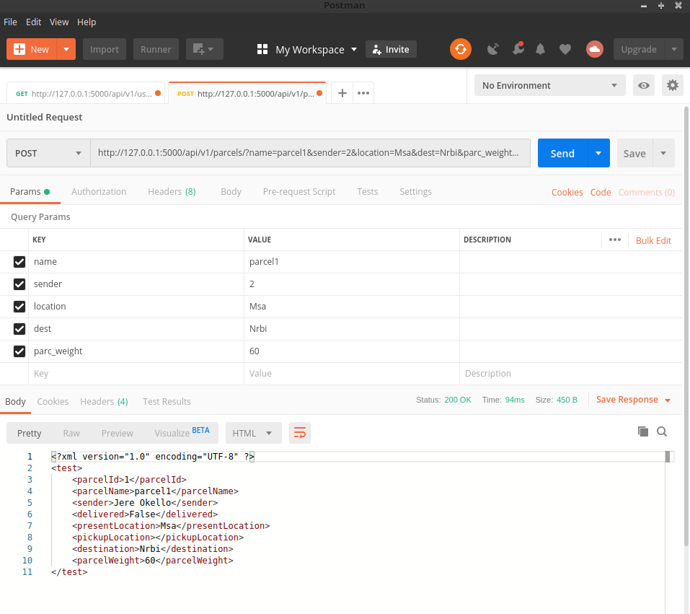Copy response body to clipboard icon
The width and height of the screenshot is (690, 614).
click(x=643, y=431)
